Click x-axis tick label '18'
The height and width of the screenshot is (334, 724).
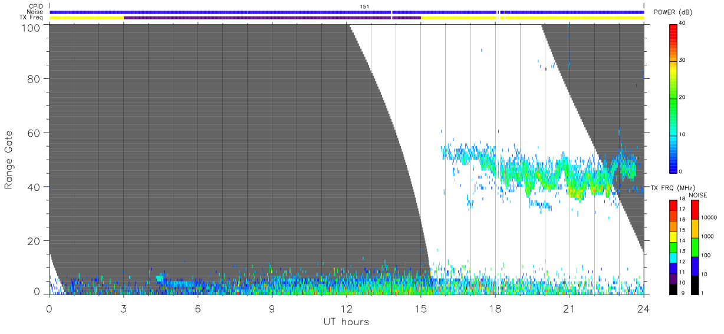click(x=495, y=309)
